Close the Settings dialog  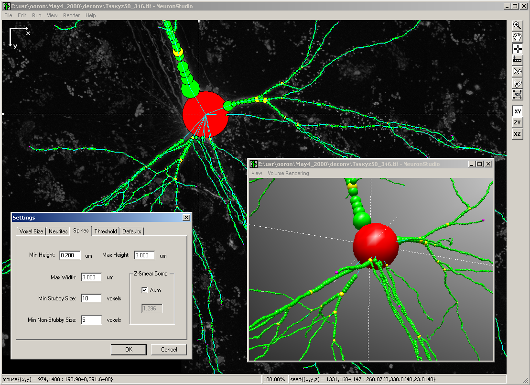(186, 218)
